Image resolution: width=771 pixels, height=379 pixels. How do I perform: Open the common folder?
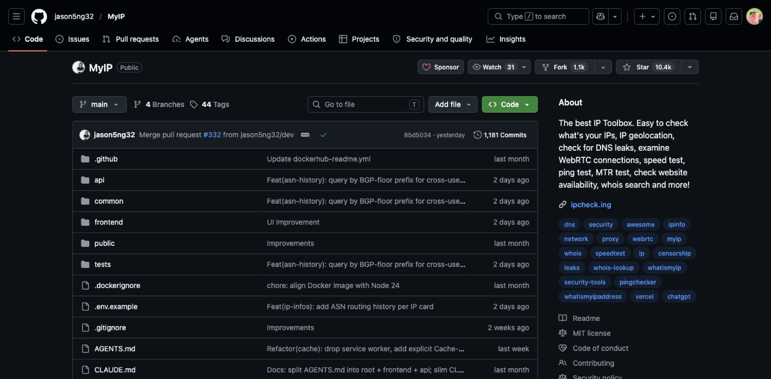click(x=109, y=201)
